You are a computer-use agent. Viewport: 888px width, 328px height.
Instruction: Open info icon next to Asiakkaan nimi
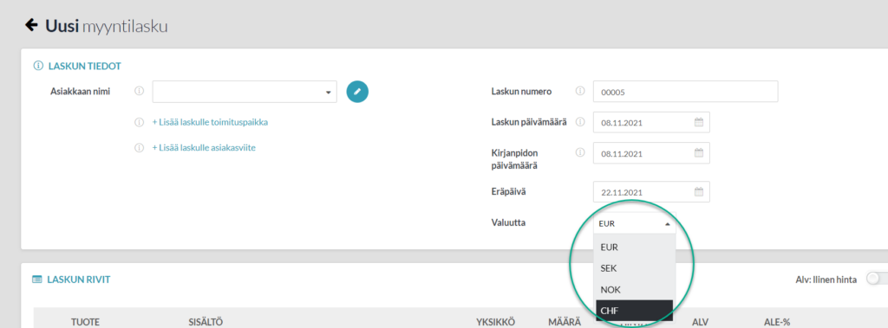(x=140, y=91)
